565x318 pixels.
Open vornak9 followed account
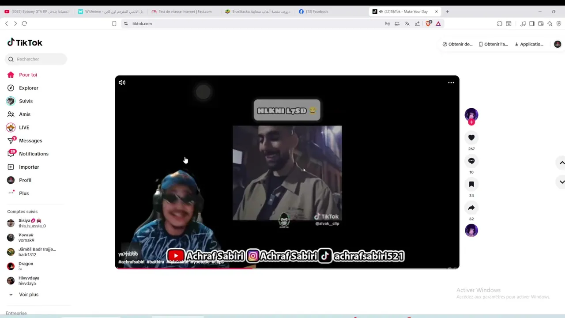(x=26, y=238)
